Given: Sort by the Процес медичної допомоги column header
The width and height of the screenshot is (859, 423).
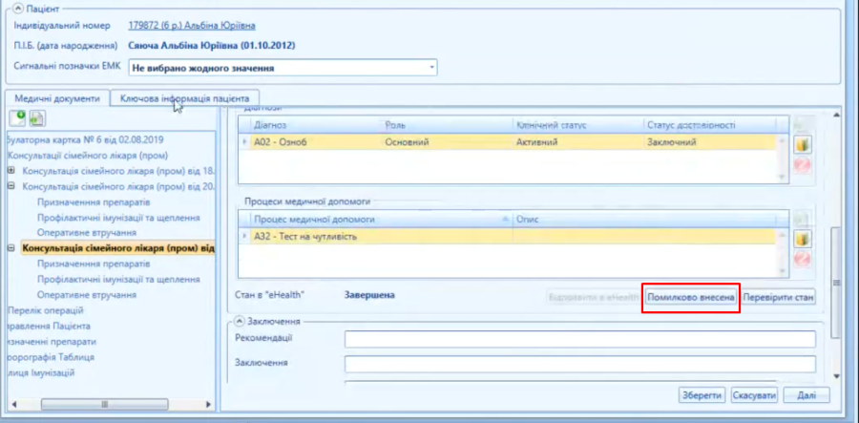Looking at the screenshot, I should point(381,220).
